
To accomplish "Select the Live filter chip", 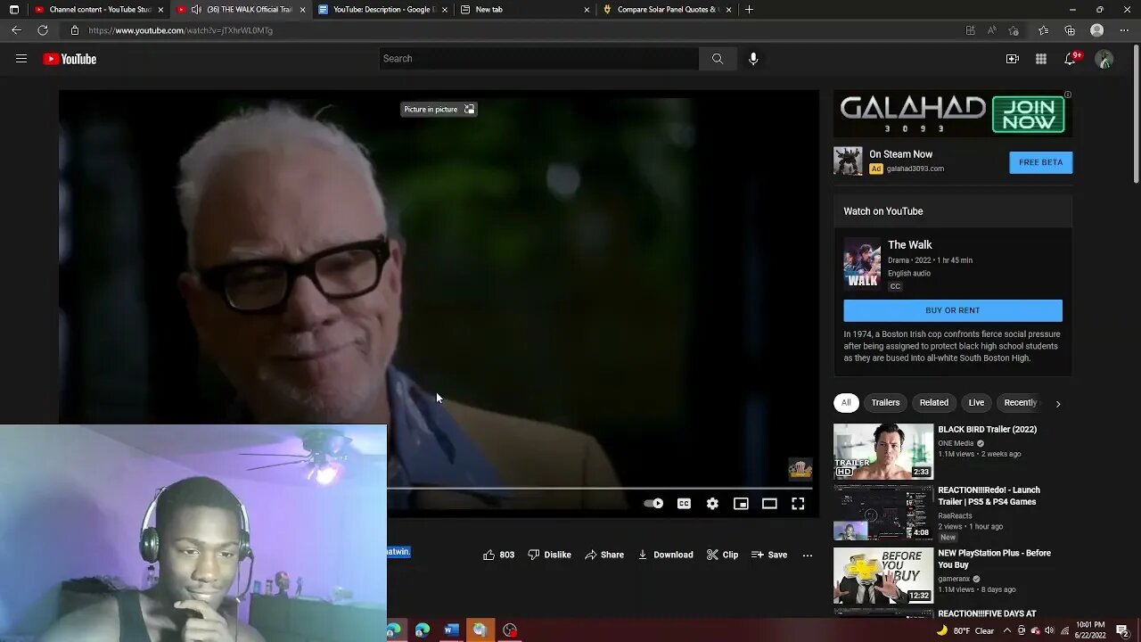I will pyautogui.click(x=976, y=403).
